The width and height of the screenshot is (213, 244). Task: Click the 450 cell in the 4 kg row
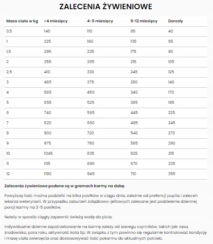(90, 92)
